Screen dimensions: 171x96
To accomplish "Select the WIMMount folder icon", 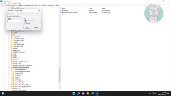I will 12,58.
